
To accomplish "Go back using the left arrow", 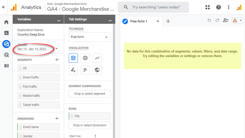I will pyautogui.click(x=4, y=7).
